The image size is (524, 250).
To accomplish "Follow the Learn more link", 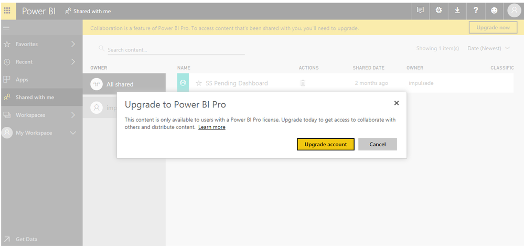I will [x=212, y=127].
